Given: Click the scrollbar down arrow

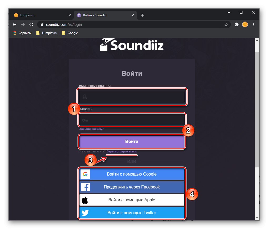Looking at the screenshot, I should point(257,218).
